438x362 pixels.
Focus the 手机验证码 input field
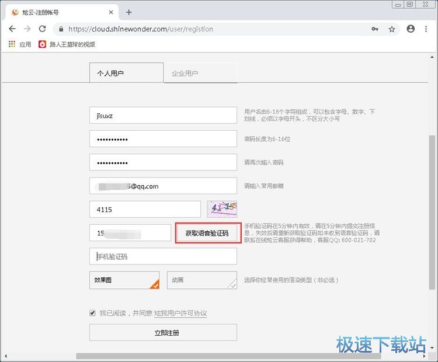(x=163, y=256)
